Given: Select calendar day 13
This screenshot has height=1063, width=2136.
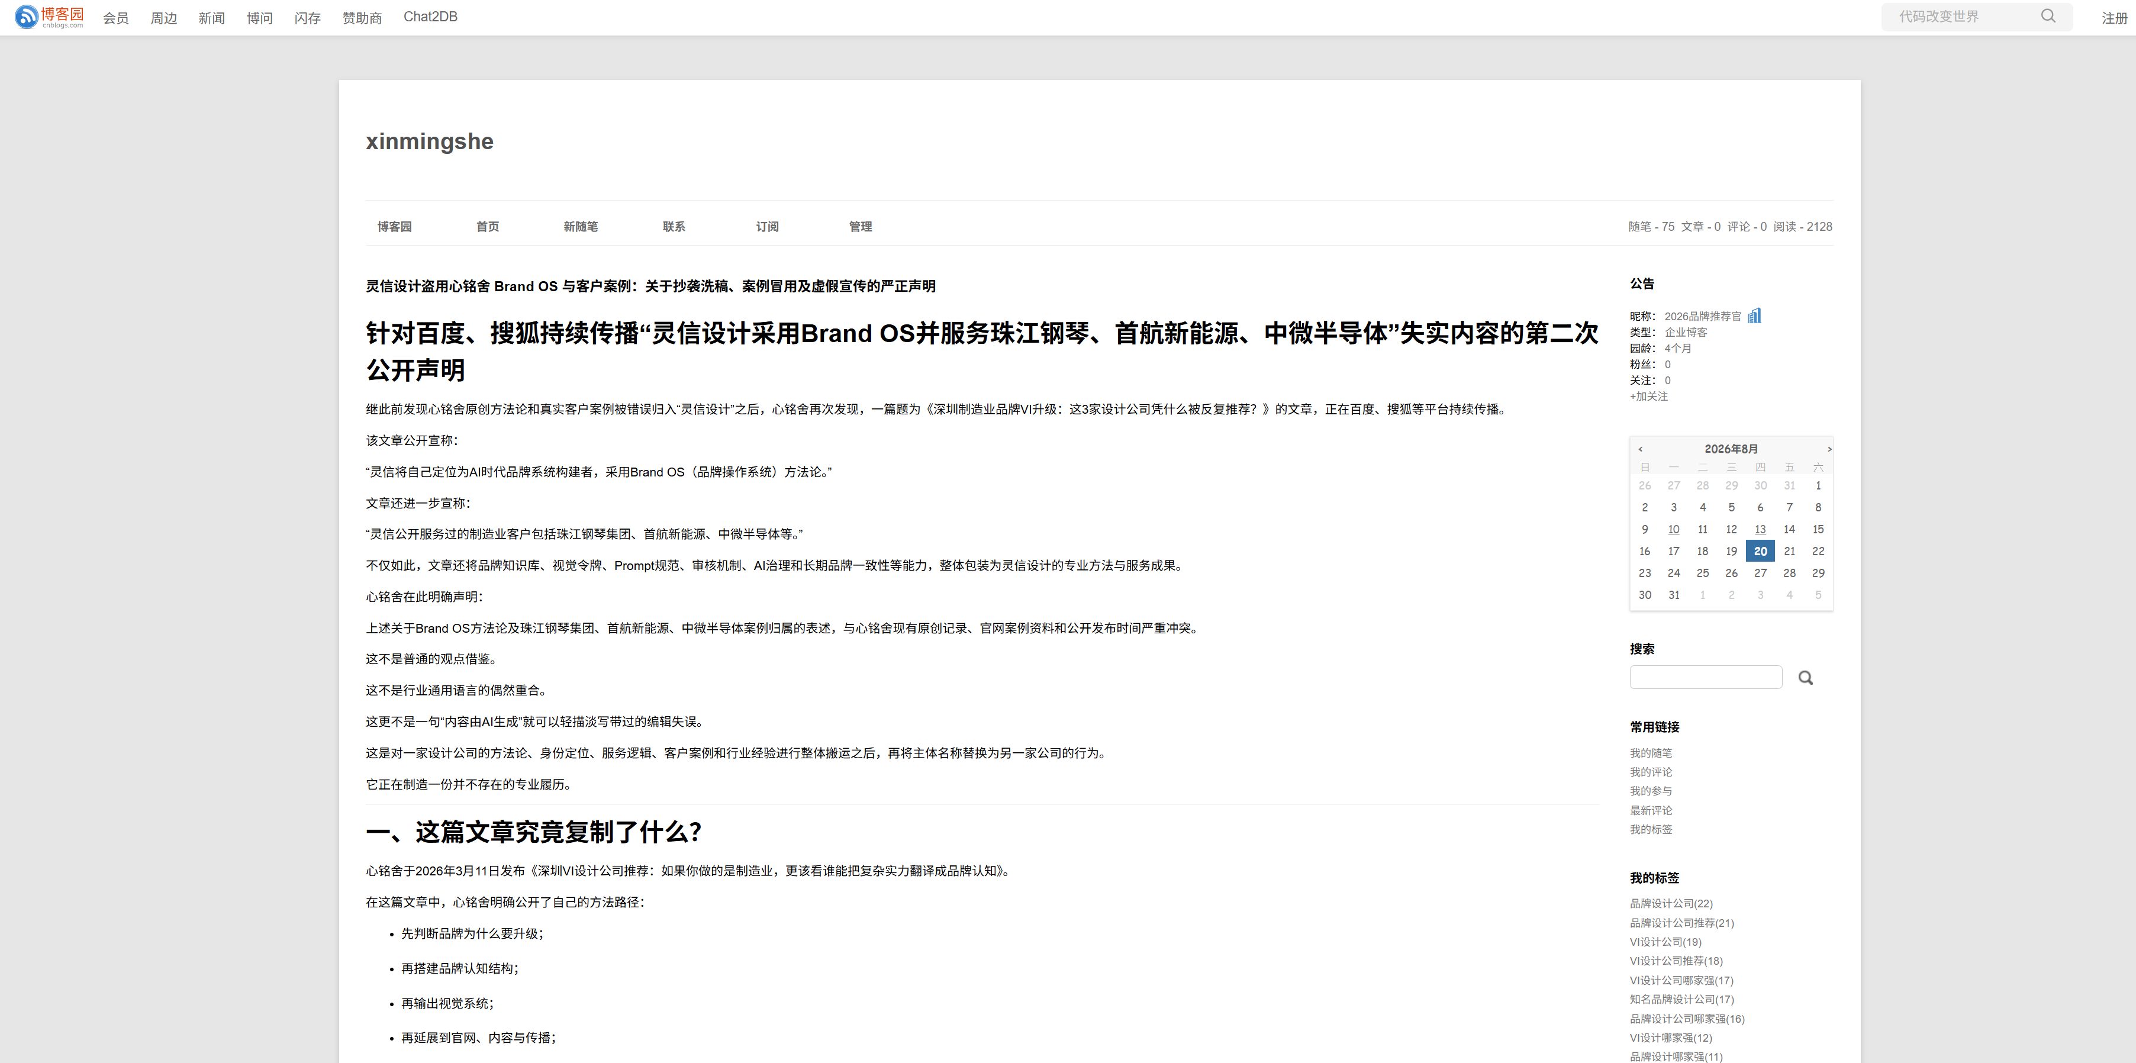Looking at the screenshot, I should point(1760,529).
